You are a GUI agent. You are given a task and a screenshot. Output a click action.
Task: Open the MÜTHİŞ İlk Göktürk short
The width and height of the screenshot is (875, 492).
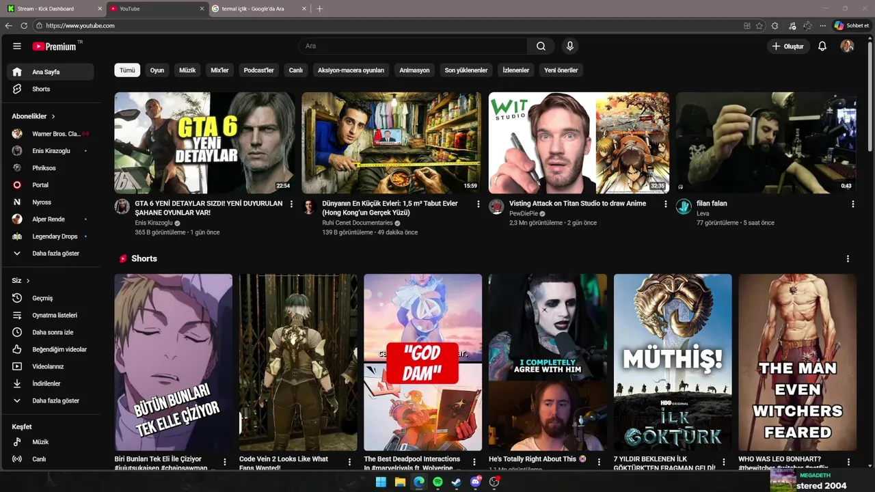[673, 362]
